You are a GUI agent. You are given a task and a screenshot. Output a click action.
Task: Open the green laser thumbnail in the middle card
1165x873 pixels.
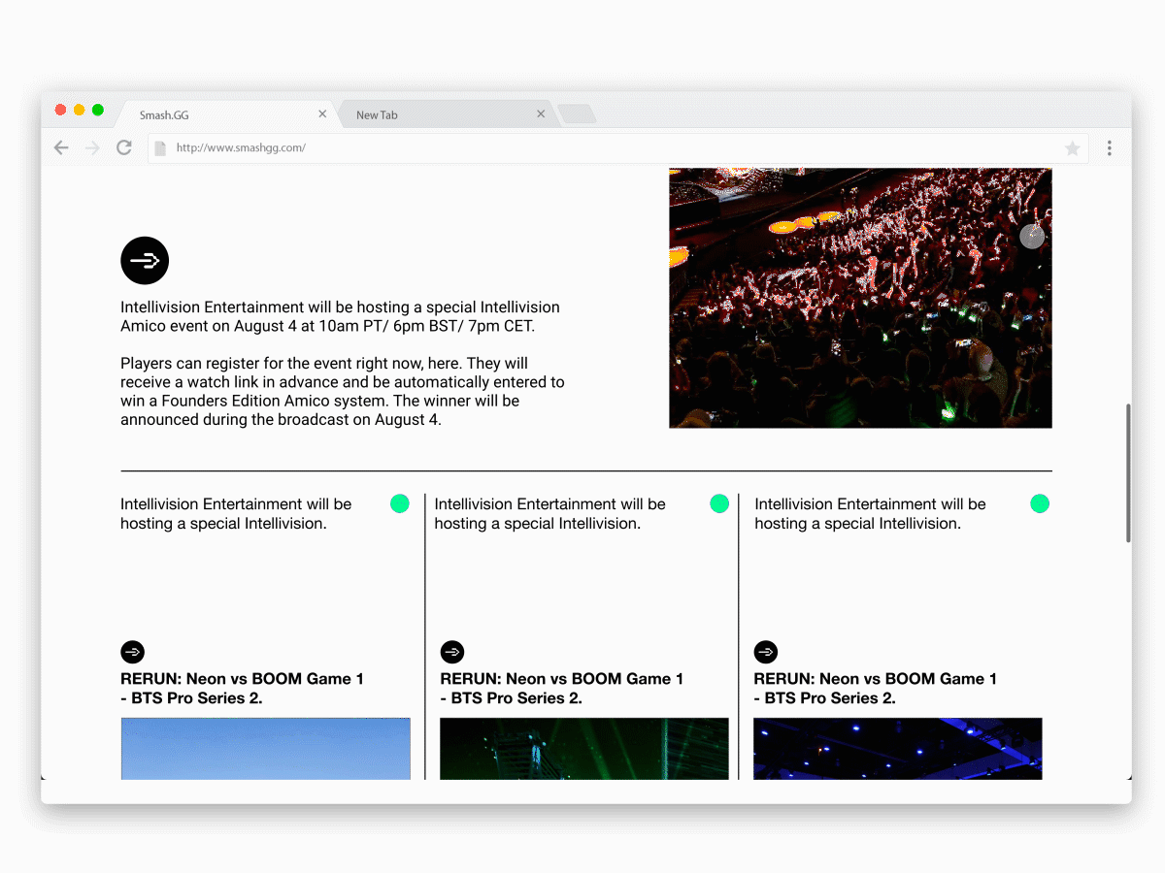(584, 749)
